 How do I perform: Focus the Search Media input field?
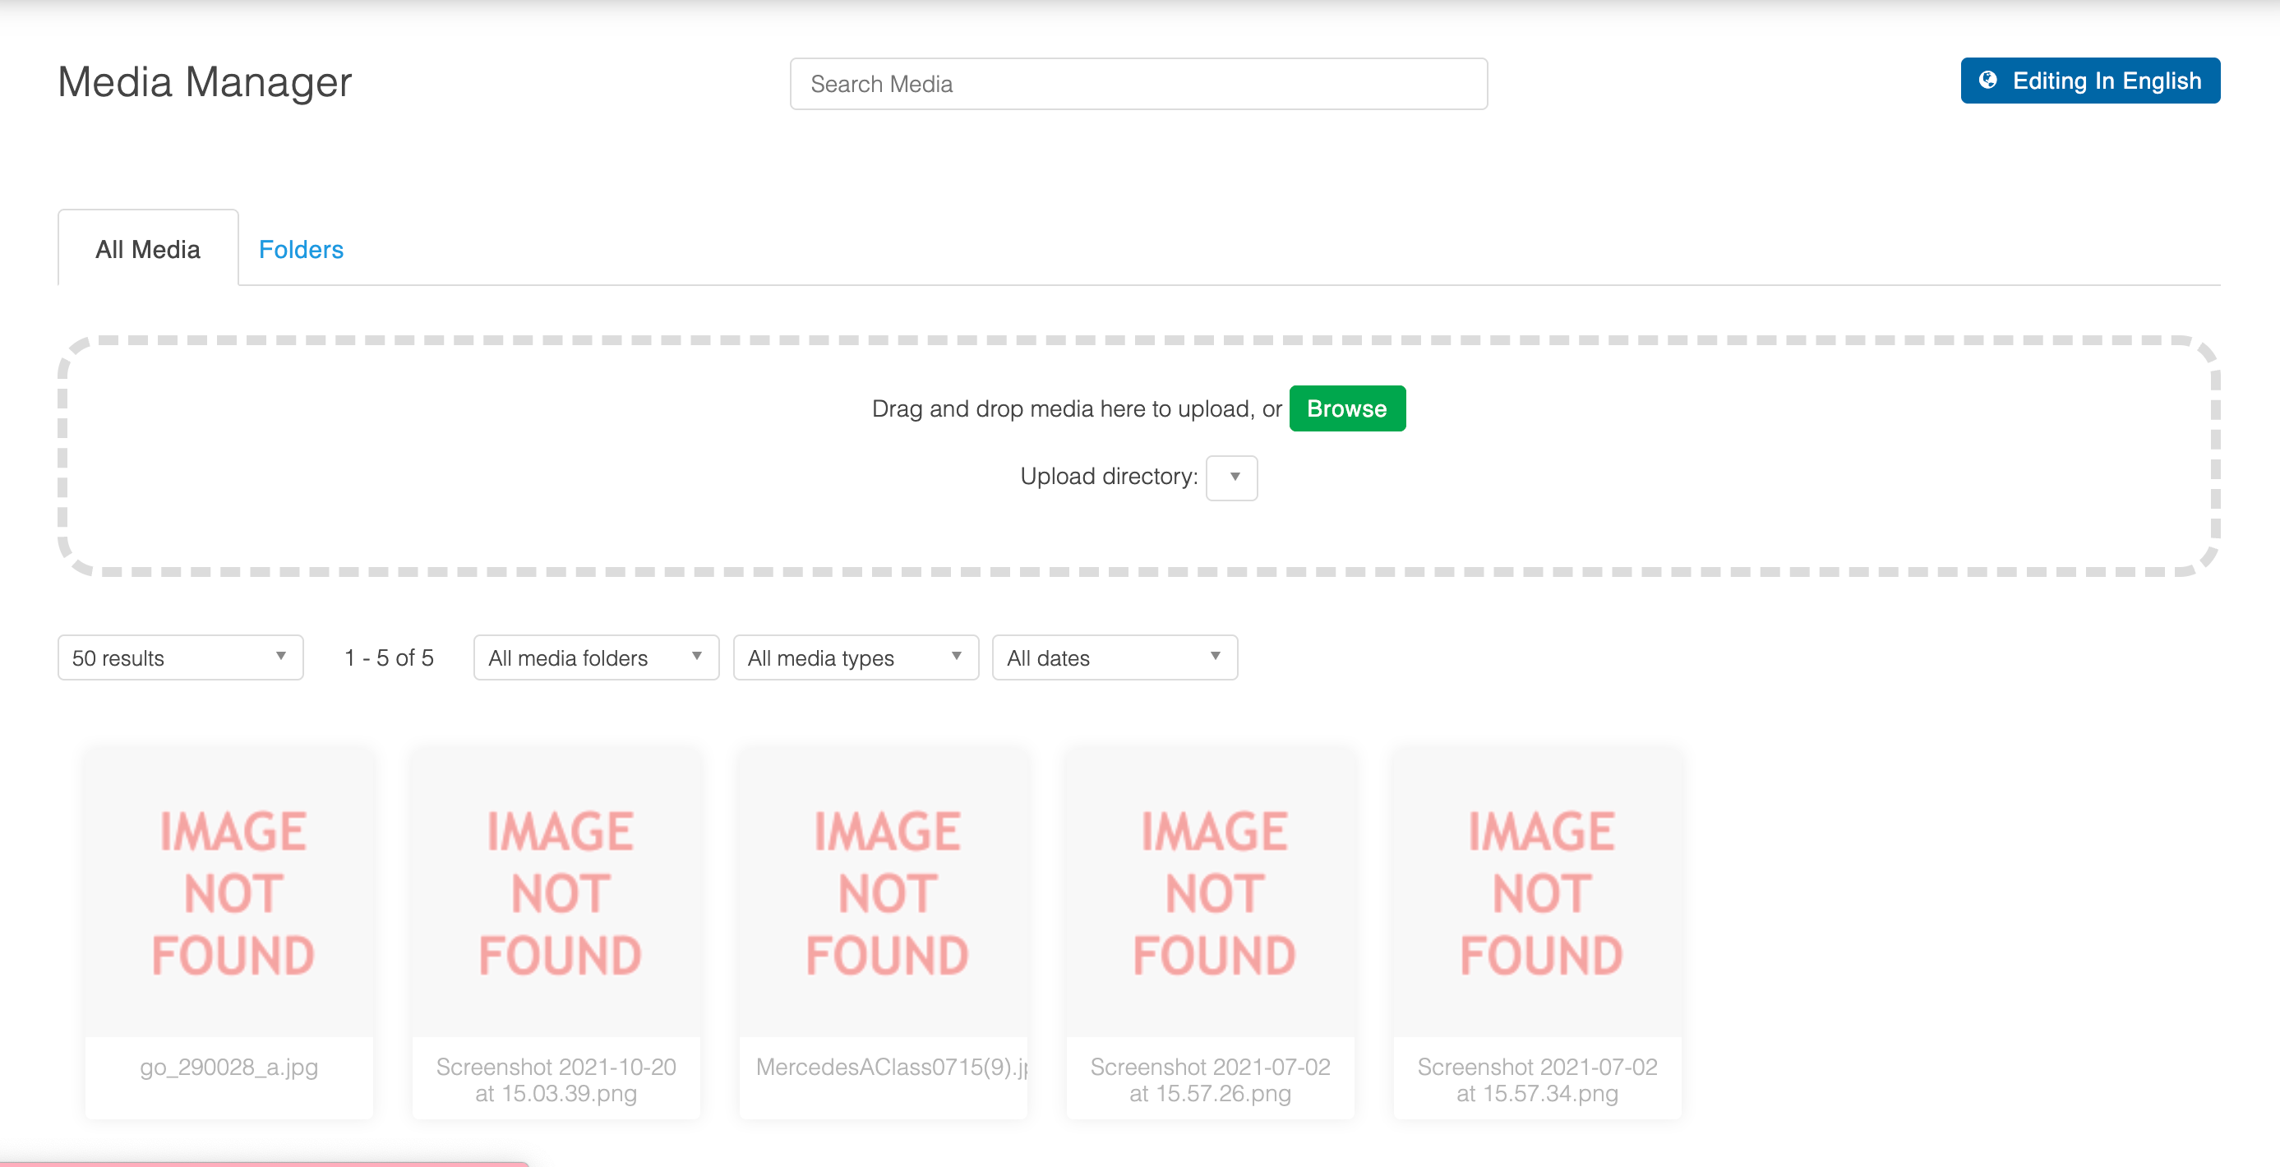(x=1138, y=84)
